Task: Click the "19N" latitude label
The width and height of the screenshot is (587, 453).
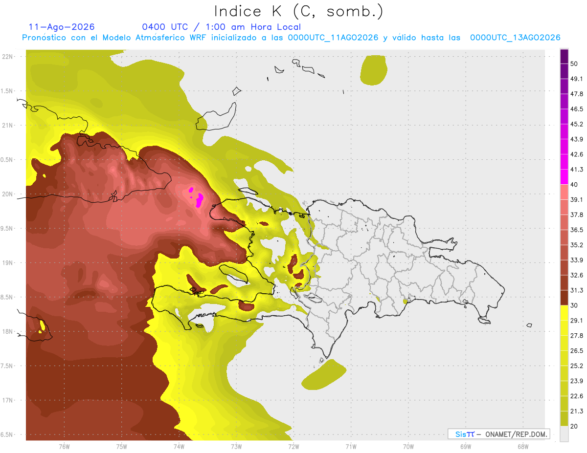Action: 8,263
